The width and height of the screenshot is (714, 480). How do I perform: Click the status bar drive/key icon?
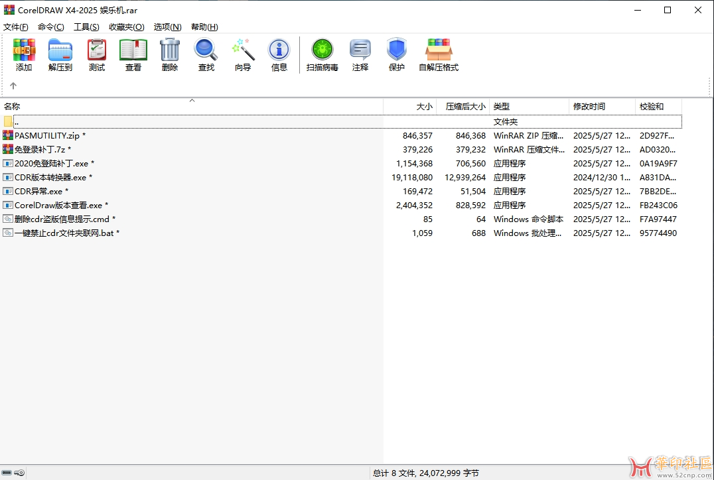[13, 473]
